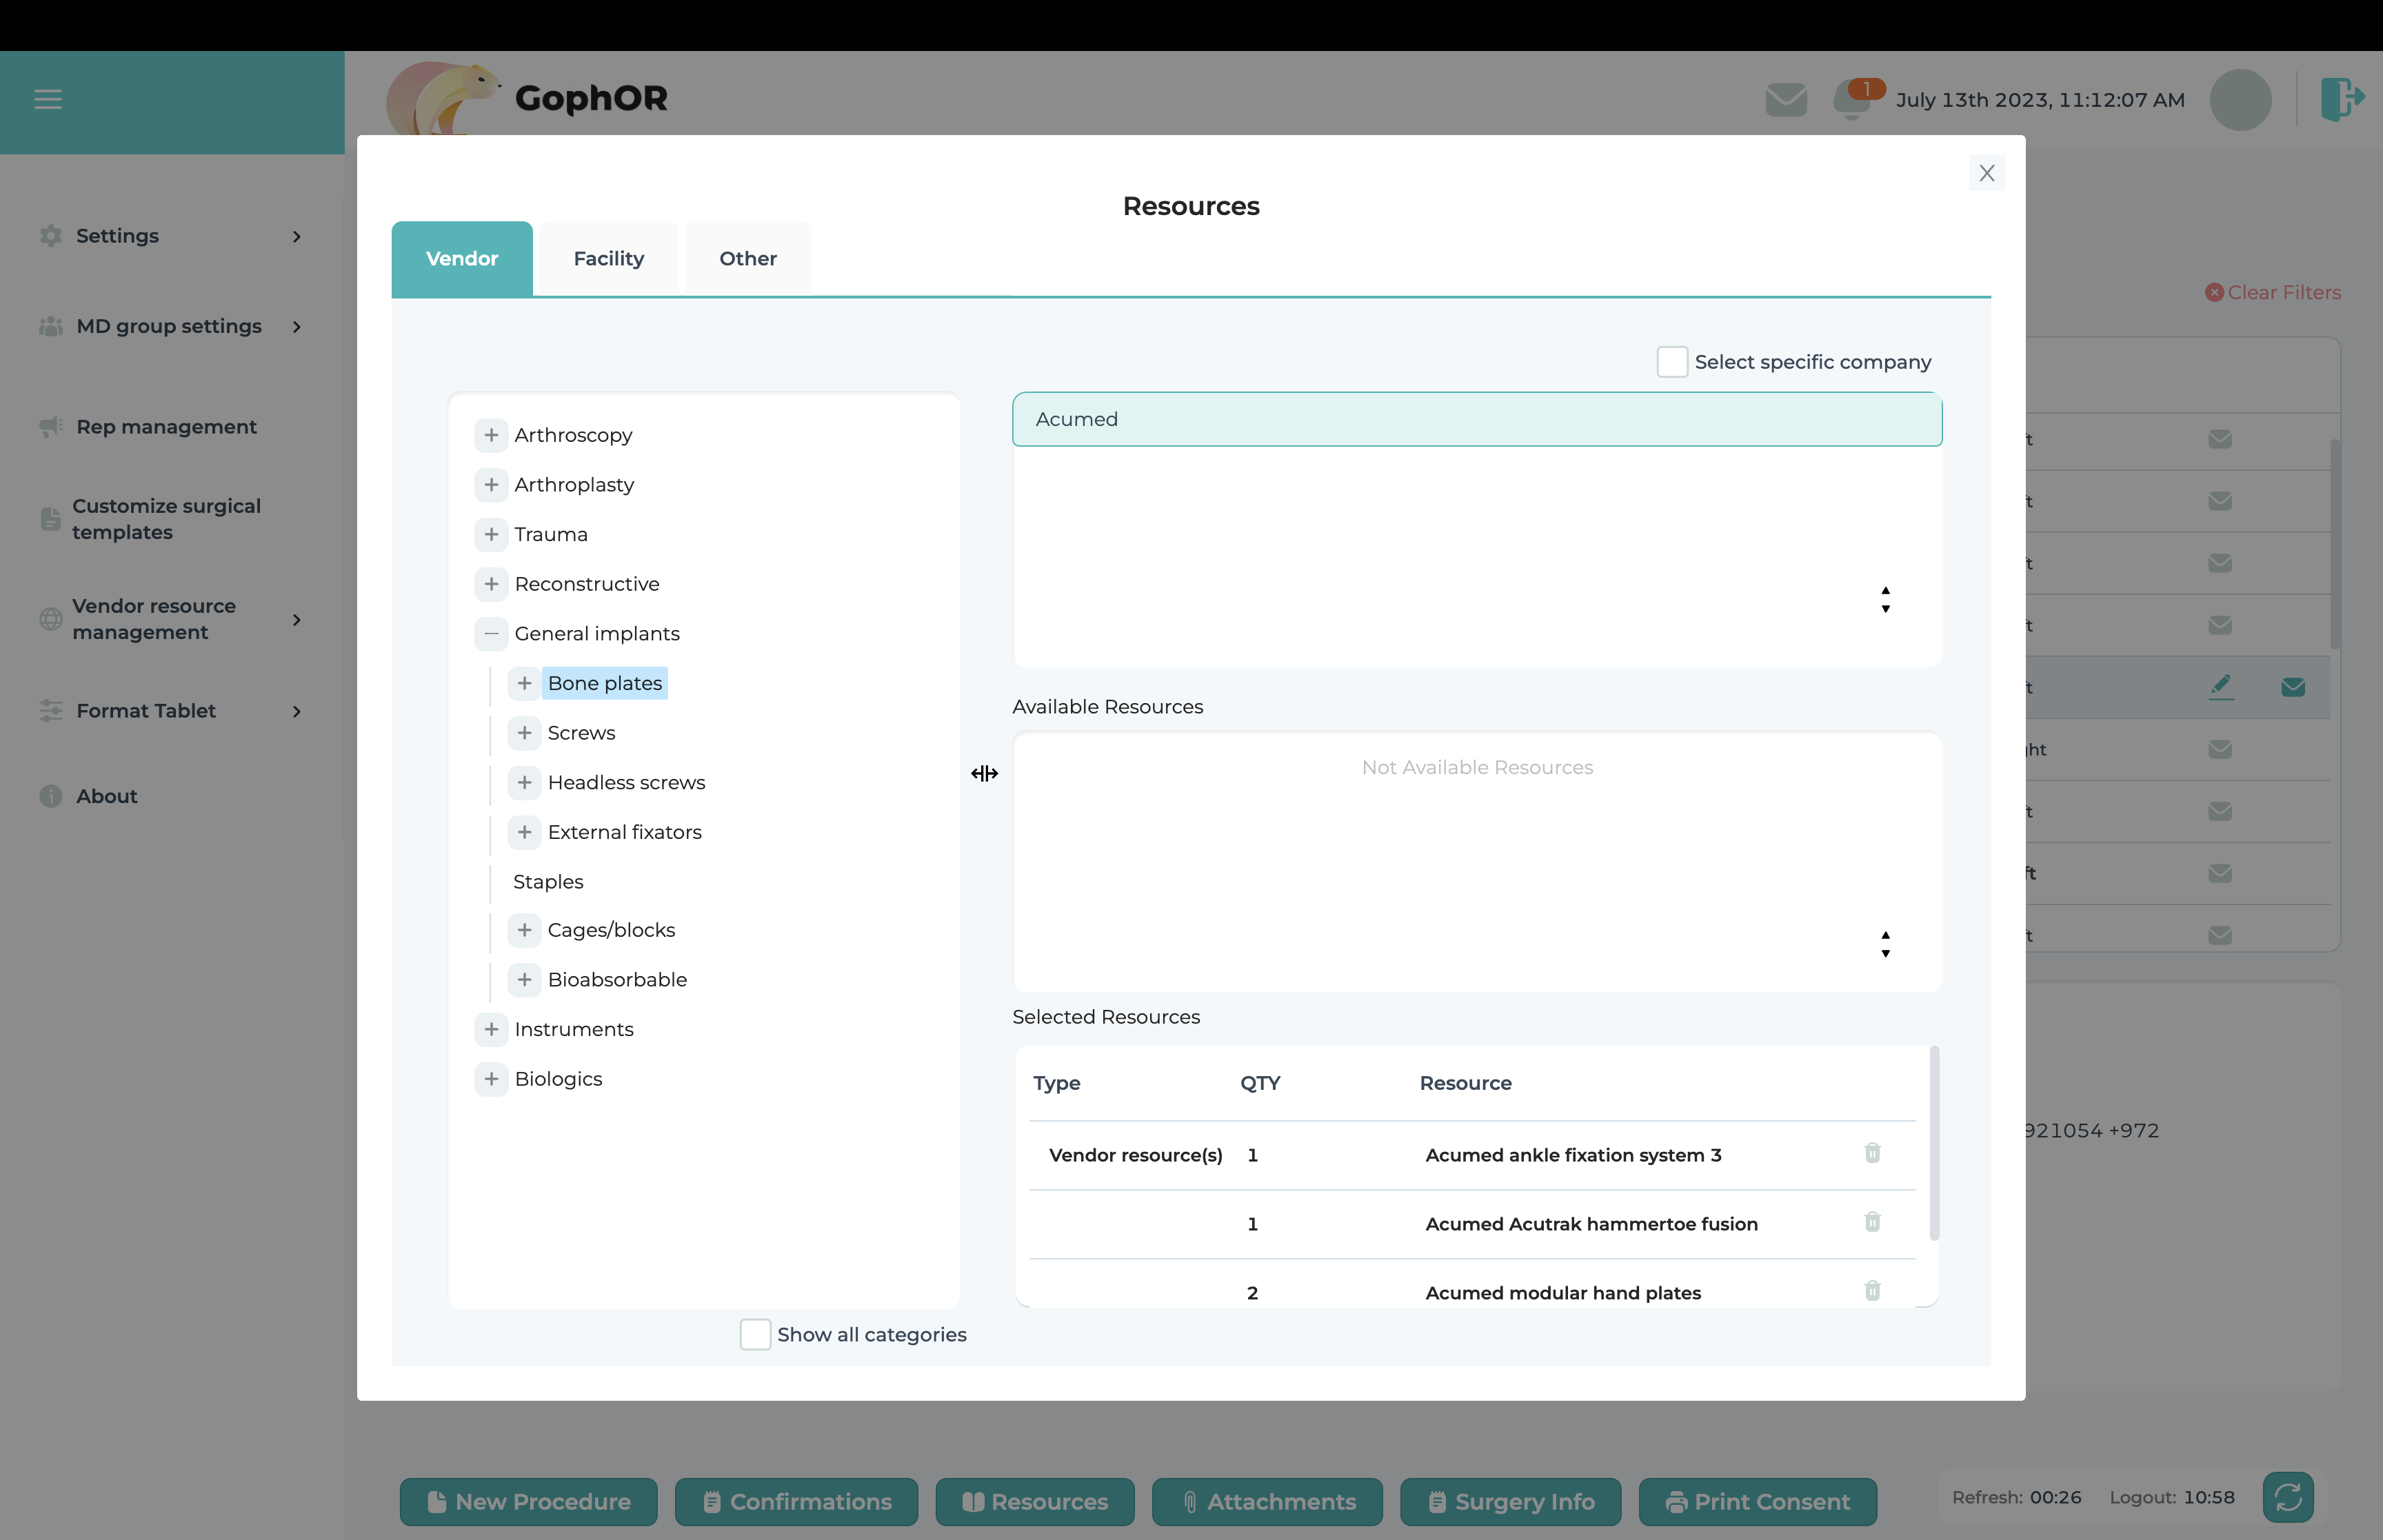Click the Resources button in bottom bar

(1035, 1501)
